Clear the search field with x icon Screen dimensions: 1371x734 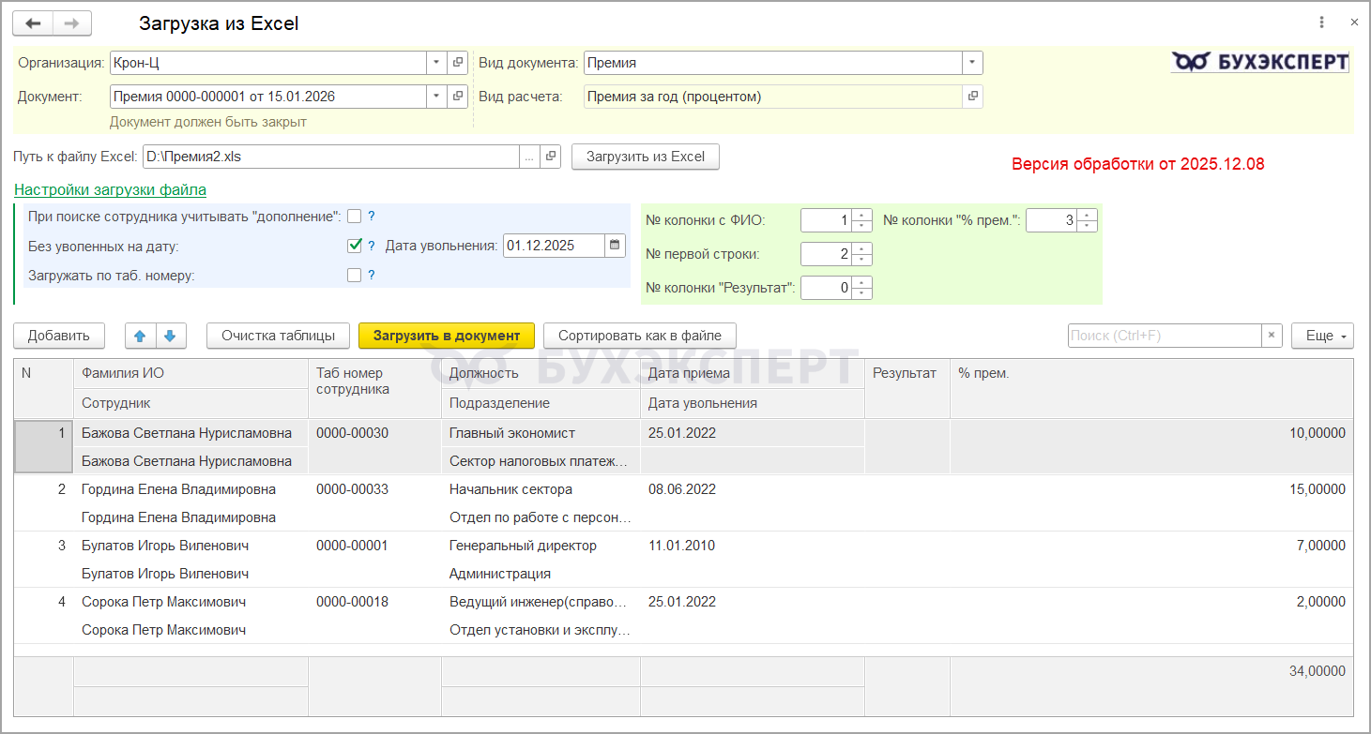click(1272, 336)
